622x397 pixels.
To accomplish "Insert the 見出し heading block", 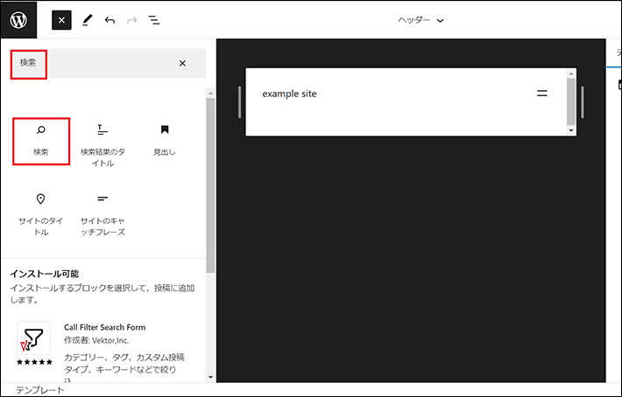I will (x=164, y=141).
